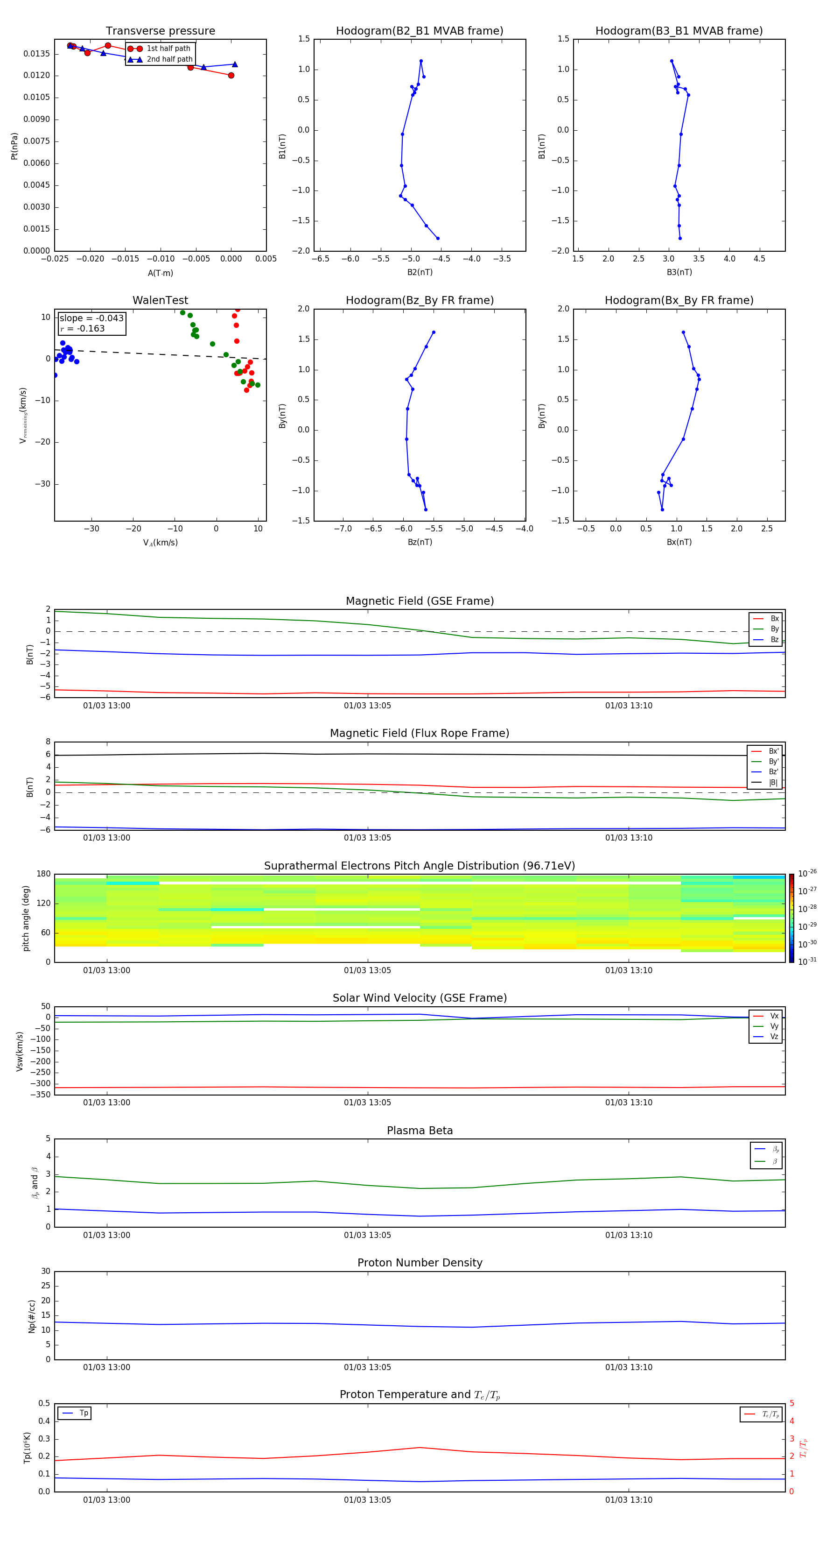
Task: Click the red Te/Tp legend box
Action: [761, 1414]
